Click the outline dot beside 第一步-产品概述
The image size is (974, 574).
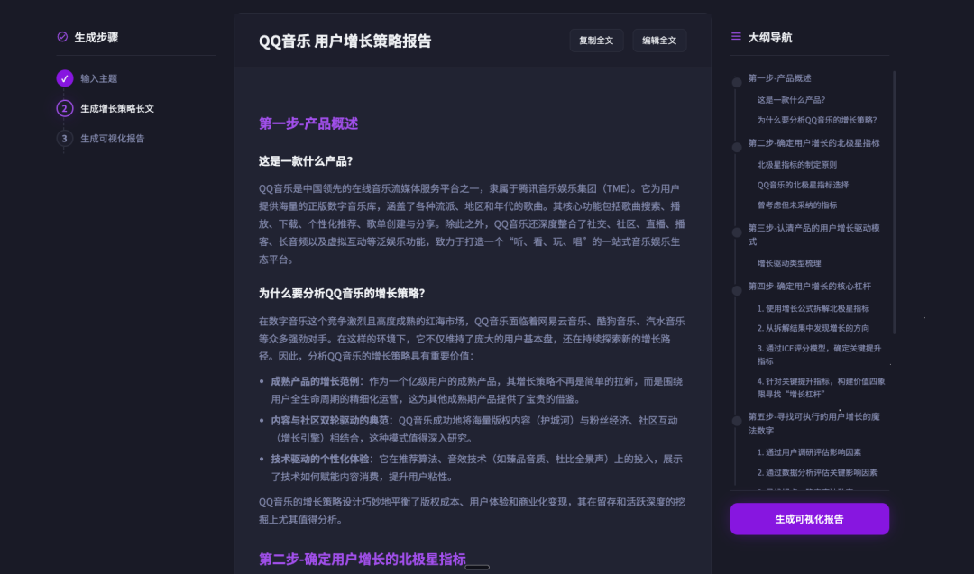737,83
